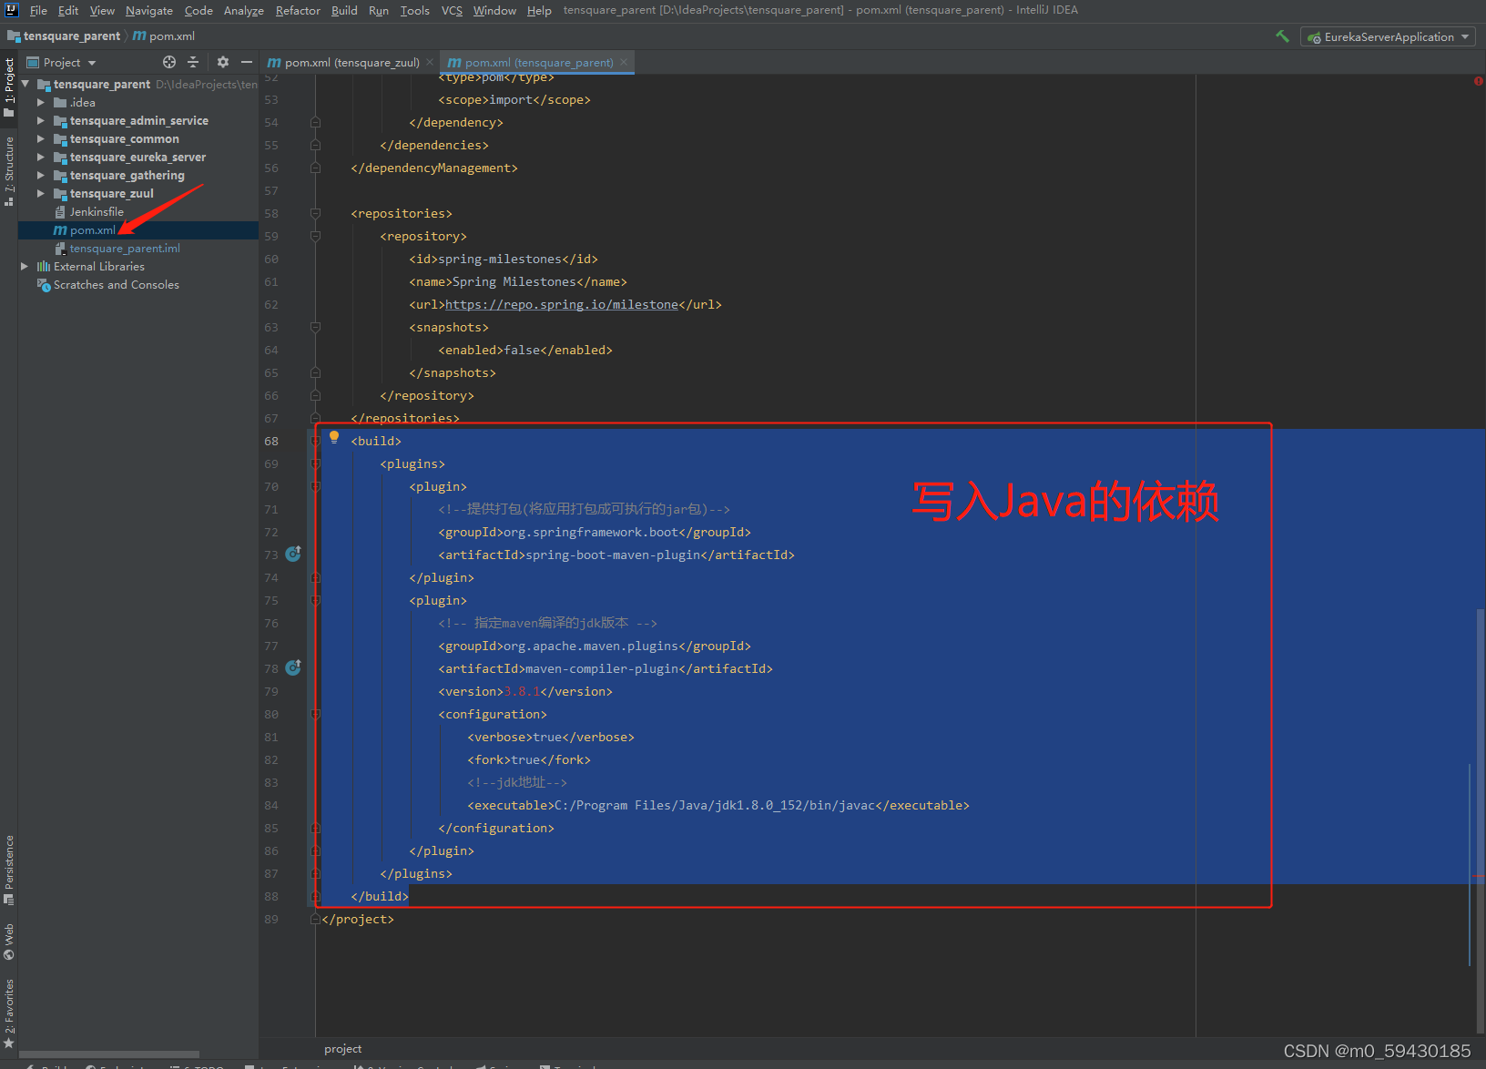Click the editor vertical scrollbar thumb
The height and width of the screenshot is (1069, 1486).
1481,820
